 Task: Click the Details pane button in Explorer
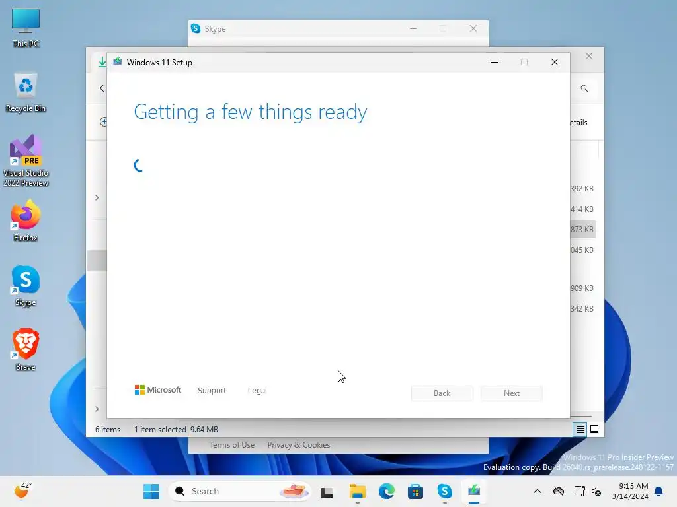579,122
